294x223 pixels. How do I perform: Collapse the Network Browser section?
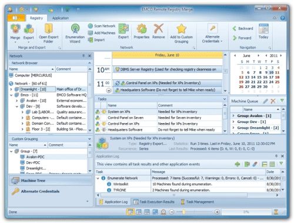point(89,63)
